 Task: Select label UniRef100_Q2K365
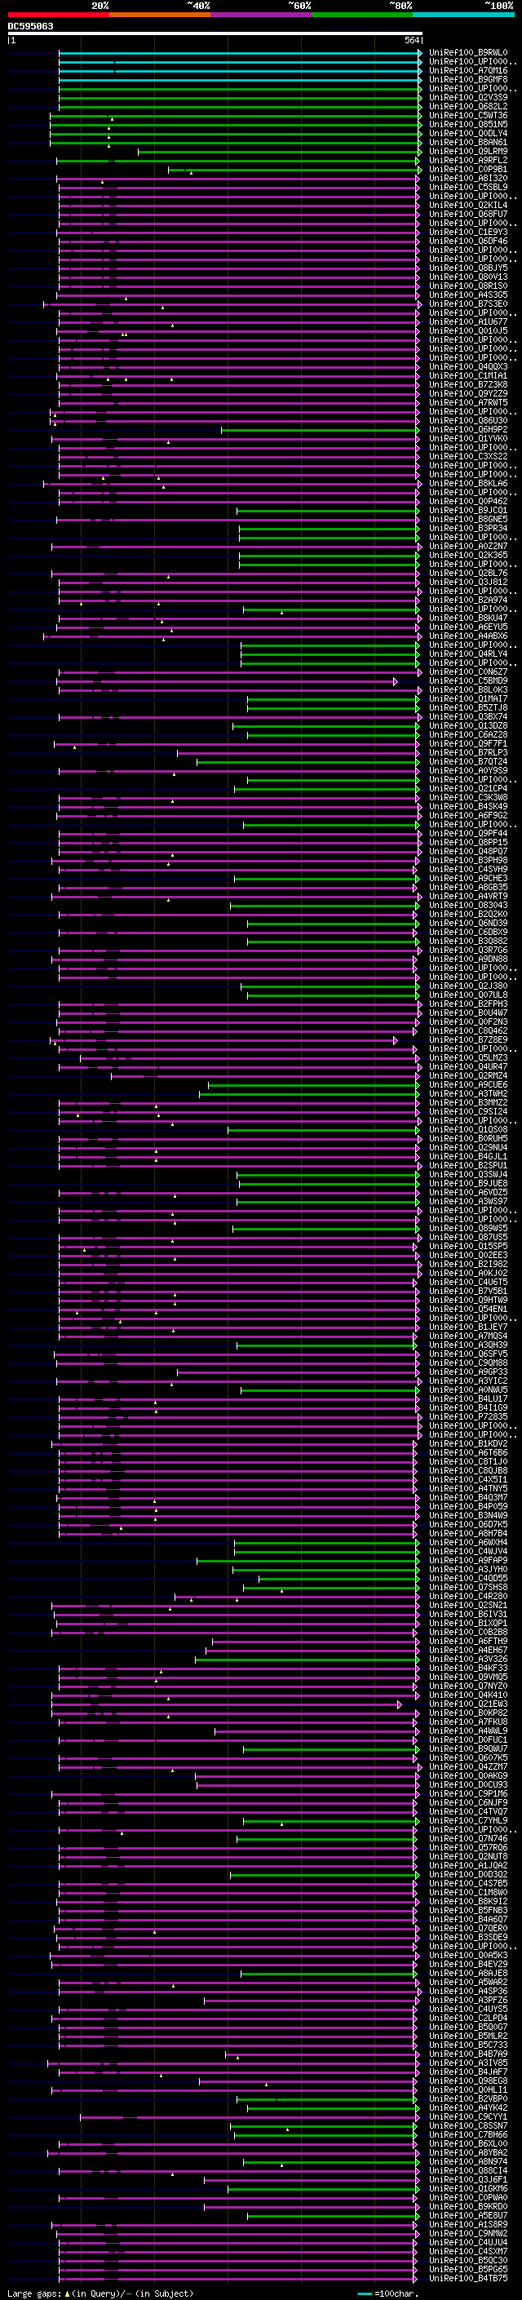pyautogui.click(x=468, y=556)
